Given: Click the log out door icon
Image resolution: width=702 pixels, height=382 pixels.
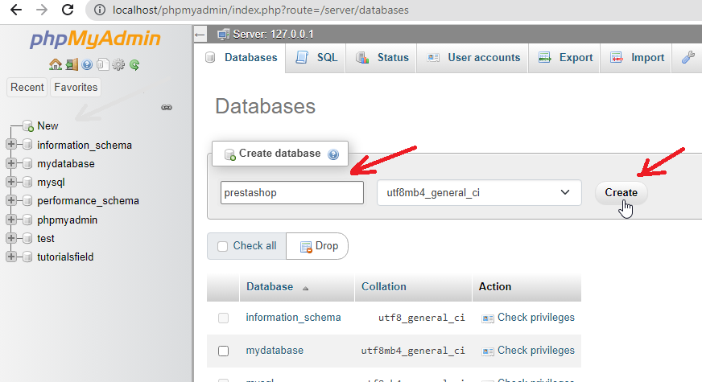Looking at the screenshot, I should [x=72, y=65].
